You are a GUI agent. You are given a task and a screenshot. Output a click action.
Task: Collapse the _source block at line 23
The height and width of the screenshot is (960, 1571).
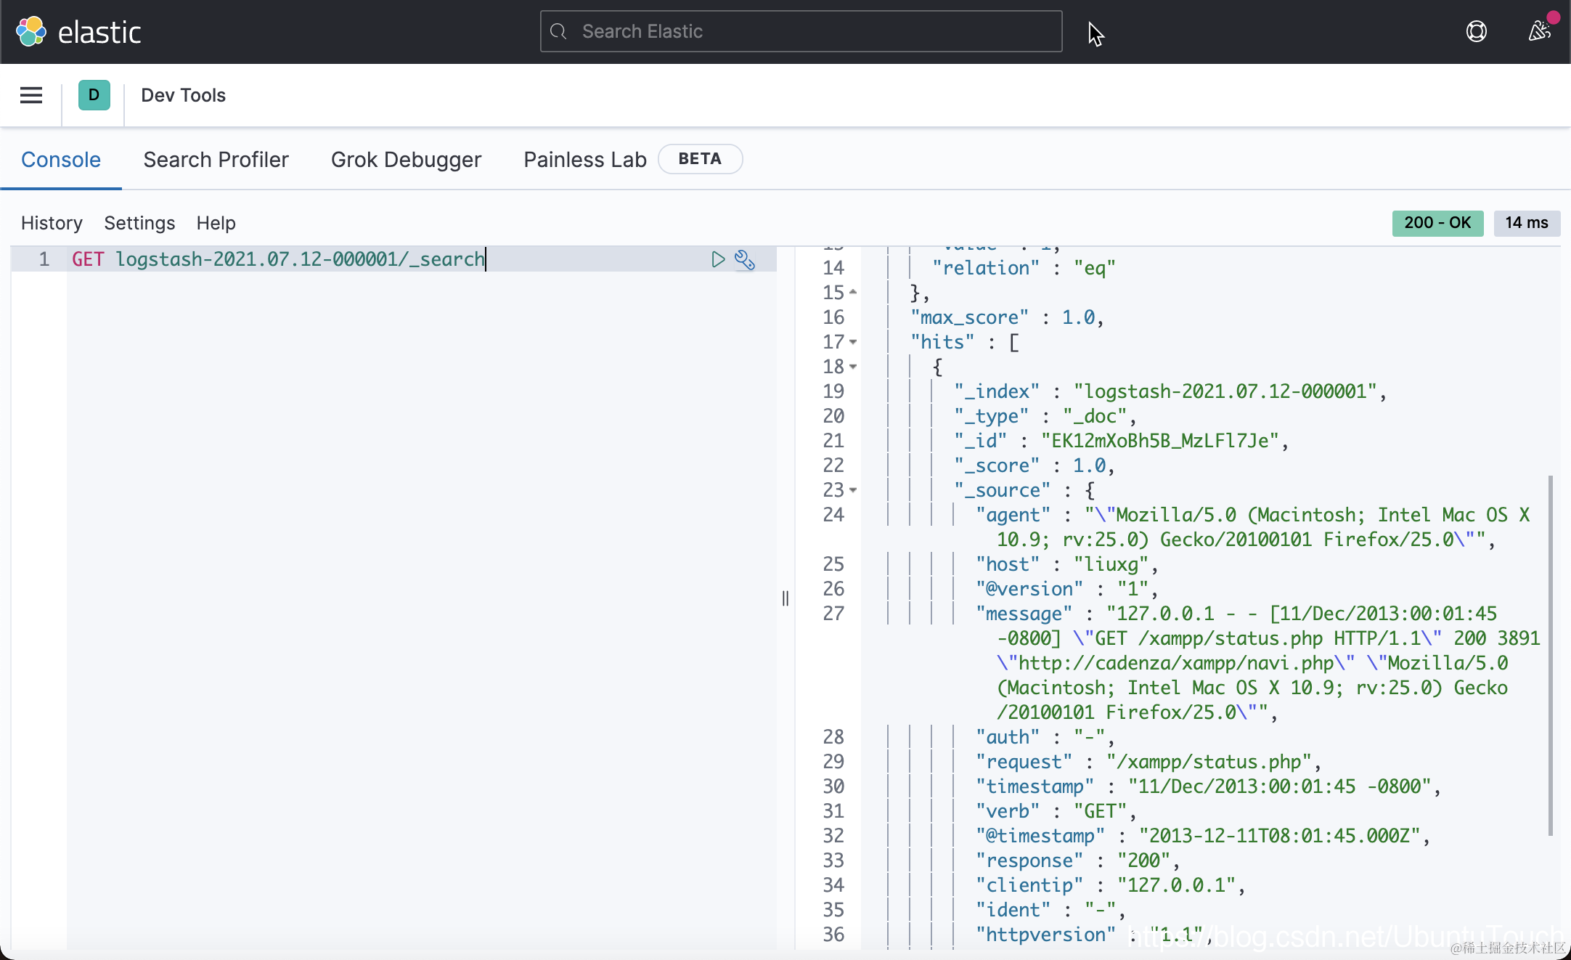[853, 490]
